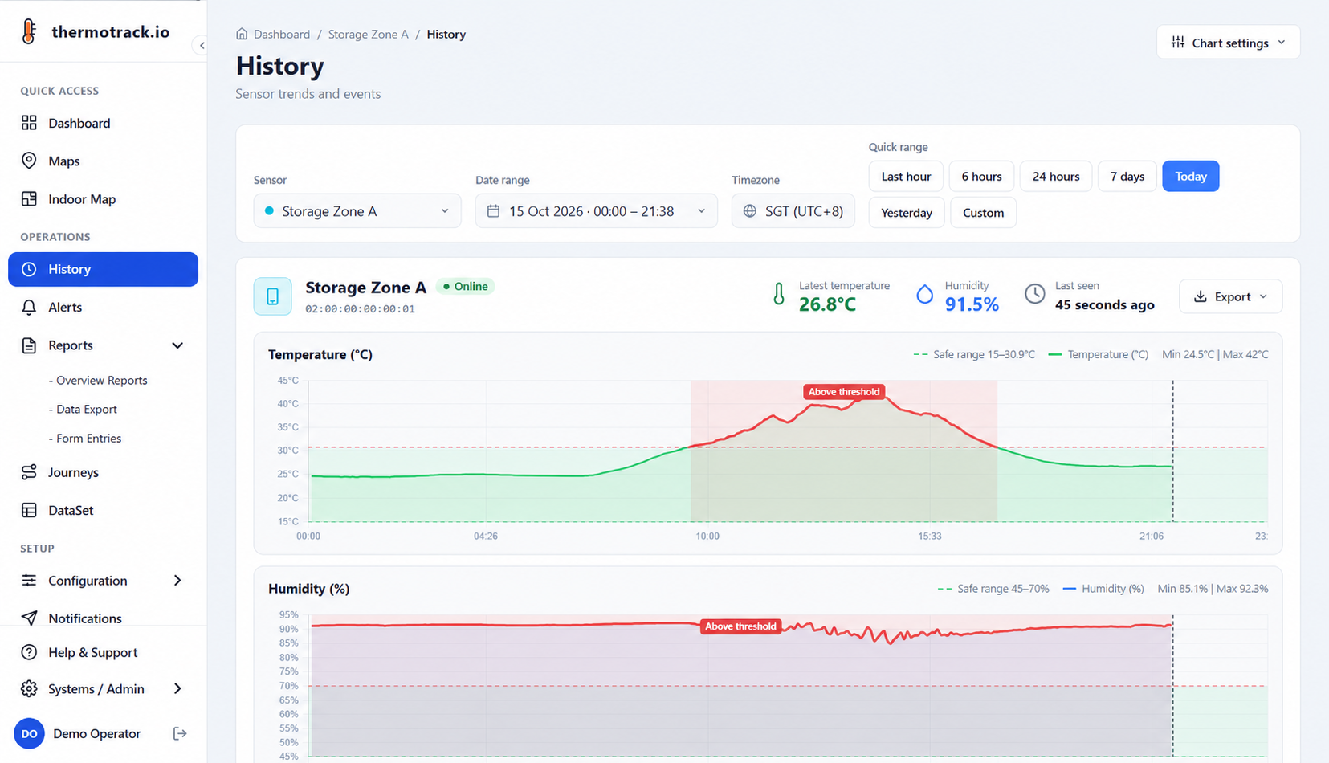Open the Chart settings dropdown
Viewport: 1329px width, 763px height.
pyautogui.click(x=1228, y=43)
